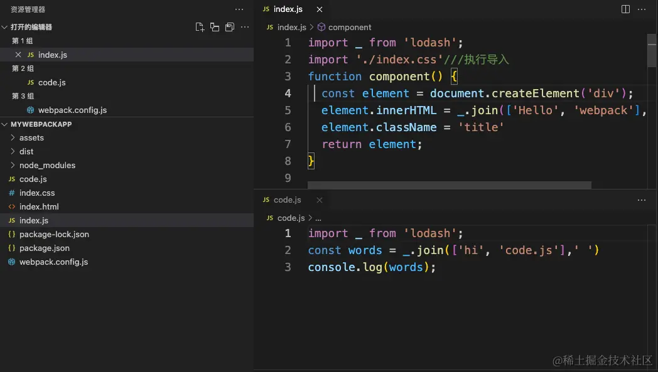Open explorer panel more actions ellipsis
Screen dimensions: 658x372
pos(239,9)
